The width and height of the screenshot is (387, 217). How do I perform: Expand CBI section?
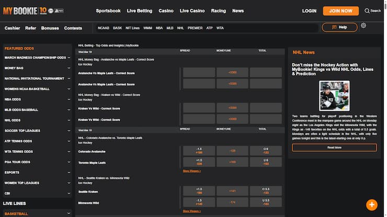37,194
